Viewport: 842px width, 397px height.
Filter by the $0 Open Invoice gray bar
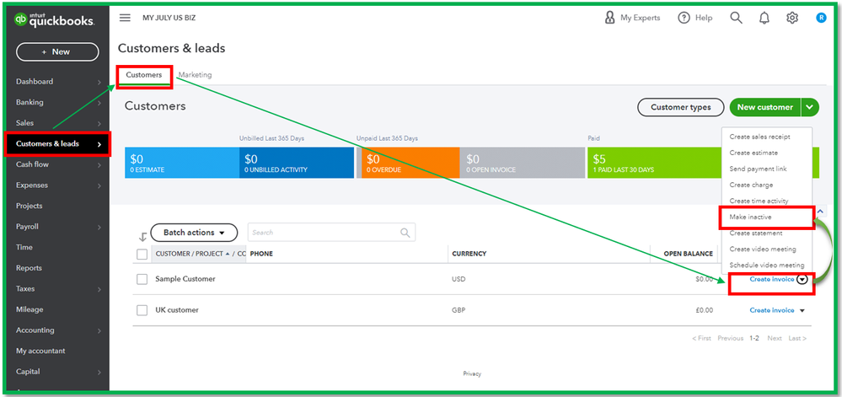point(522,163)
